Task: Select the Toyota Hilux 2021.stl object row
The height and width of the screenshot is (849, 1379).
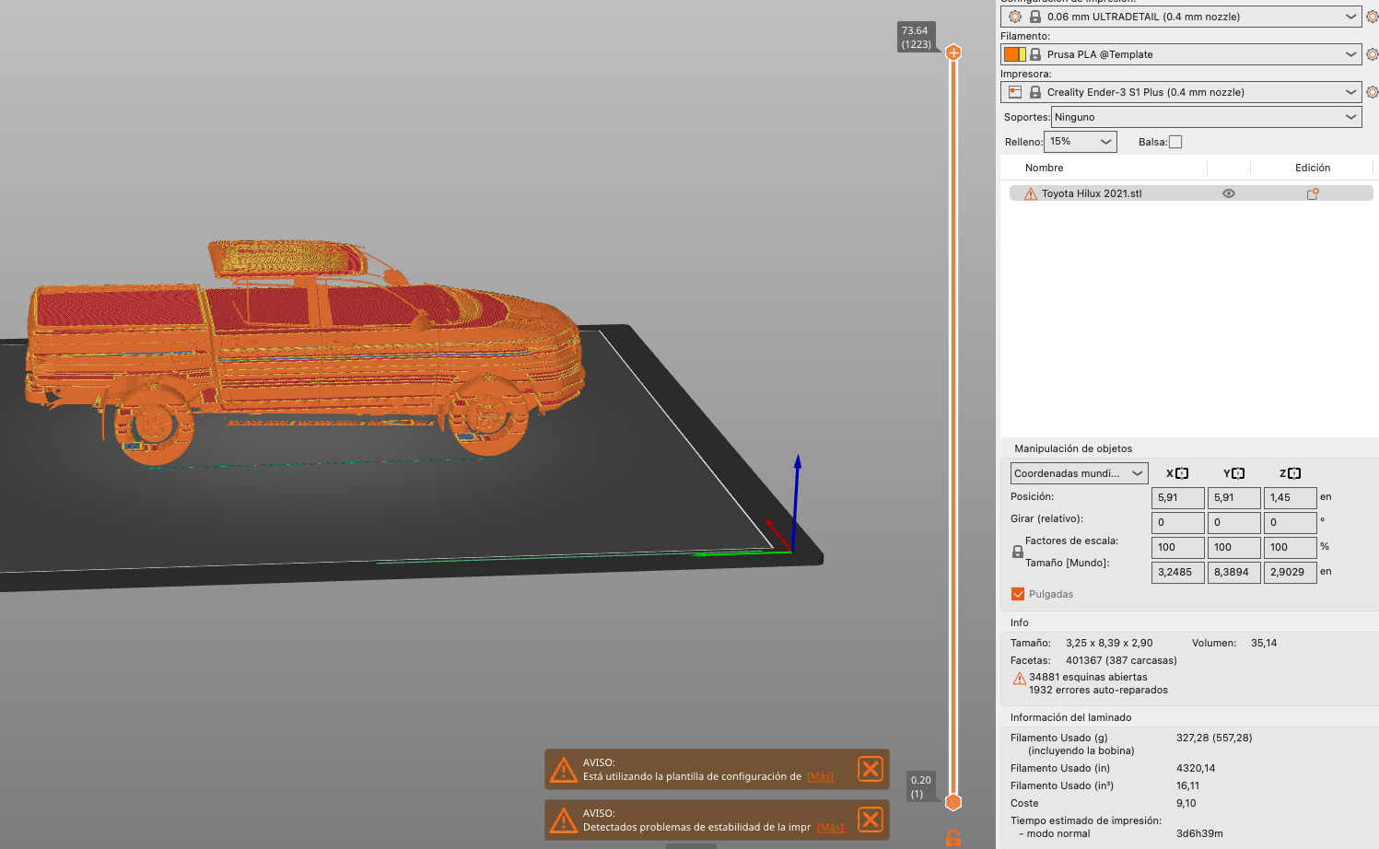Action: [x=1191, y=193]
